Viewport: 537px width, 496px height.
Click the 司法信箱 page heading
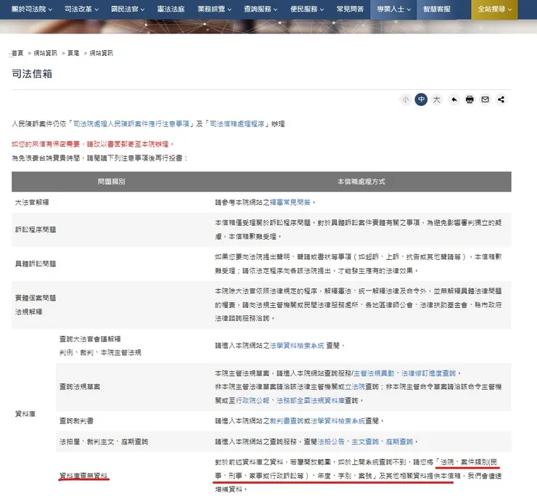coord(32,73)
